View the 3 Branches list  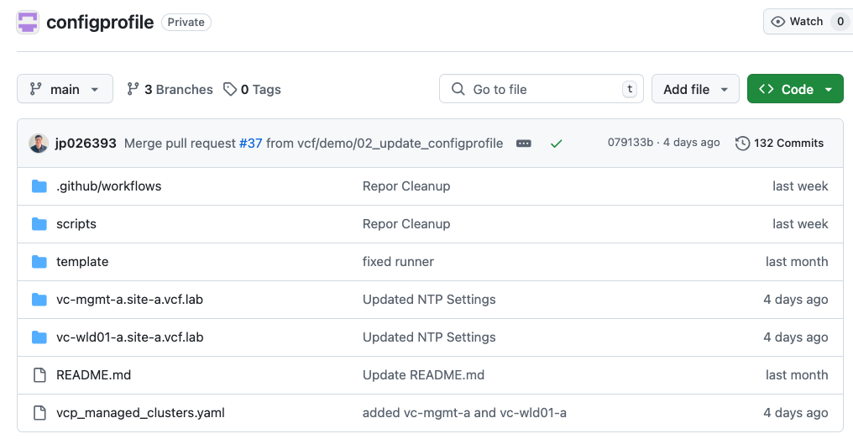pyautogui.click(x=170, y=90)
